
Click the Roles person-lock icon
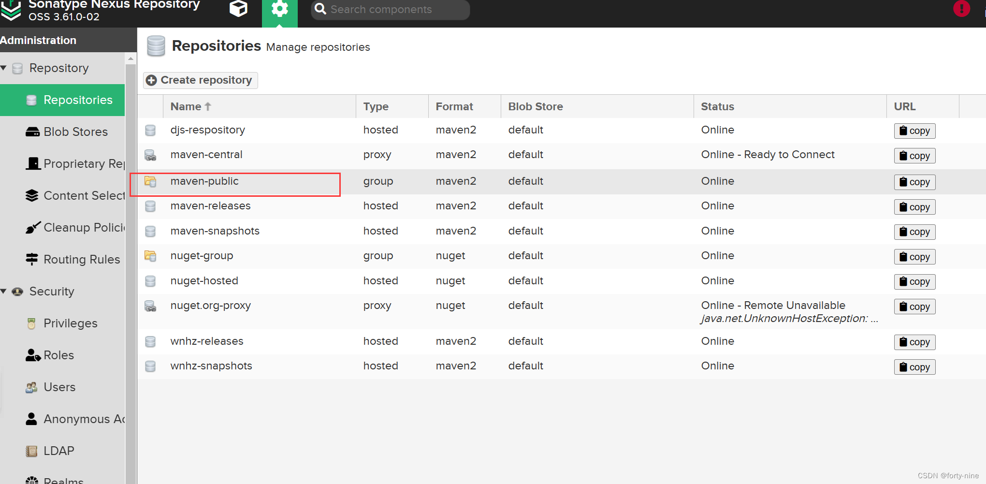pos(33,355)
